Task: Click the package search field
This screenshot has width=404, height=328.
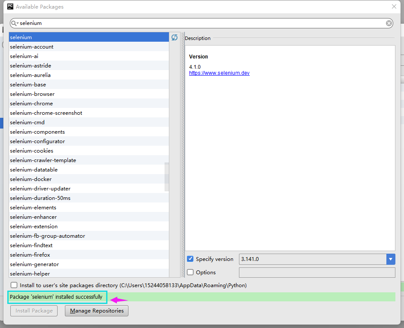Action: click(x=202, y=23)
